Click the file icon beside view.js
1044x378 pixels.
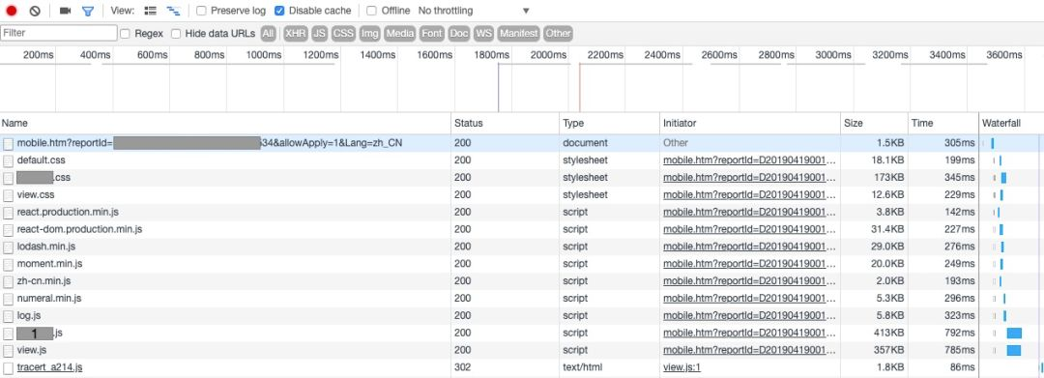[8, 350]
